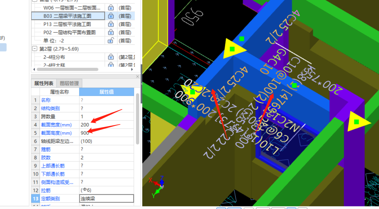Click the property table vertical scrollbar
This screenshot has height=209, width=379.
[137, 119]
